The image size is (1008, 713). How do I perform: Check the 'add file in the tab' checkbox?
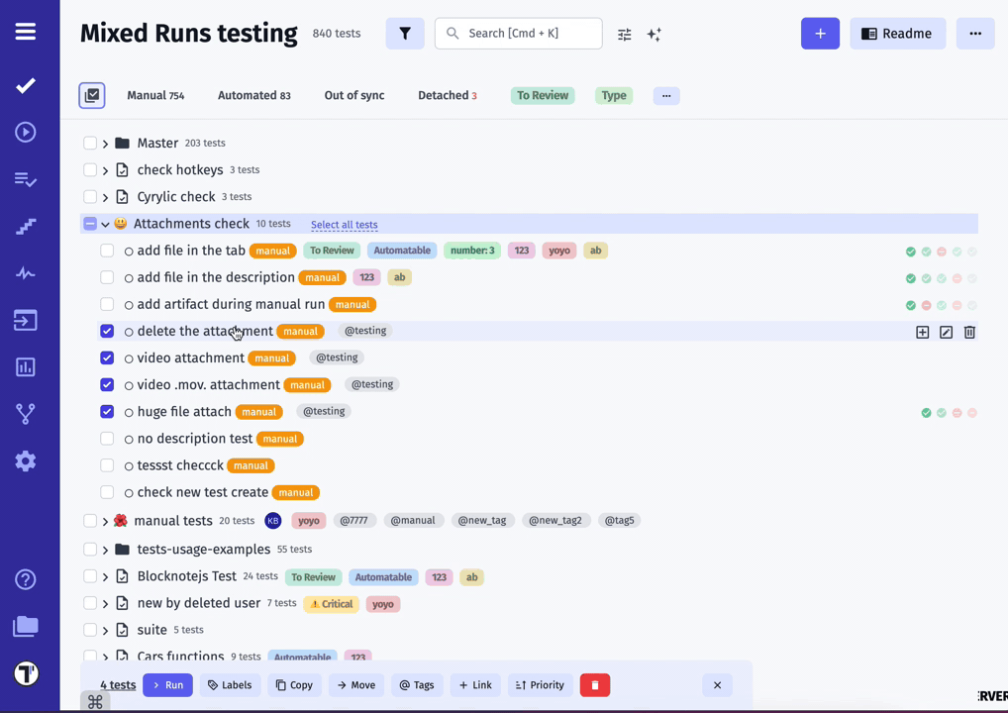107,251
